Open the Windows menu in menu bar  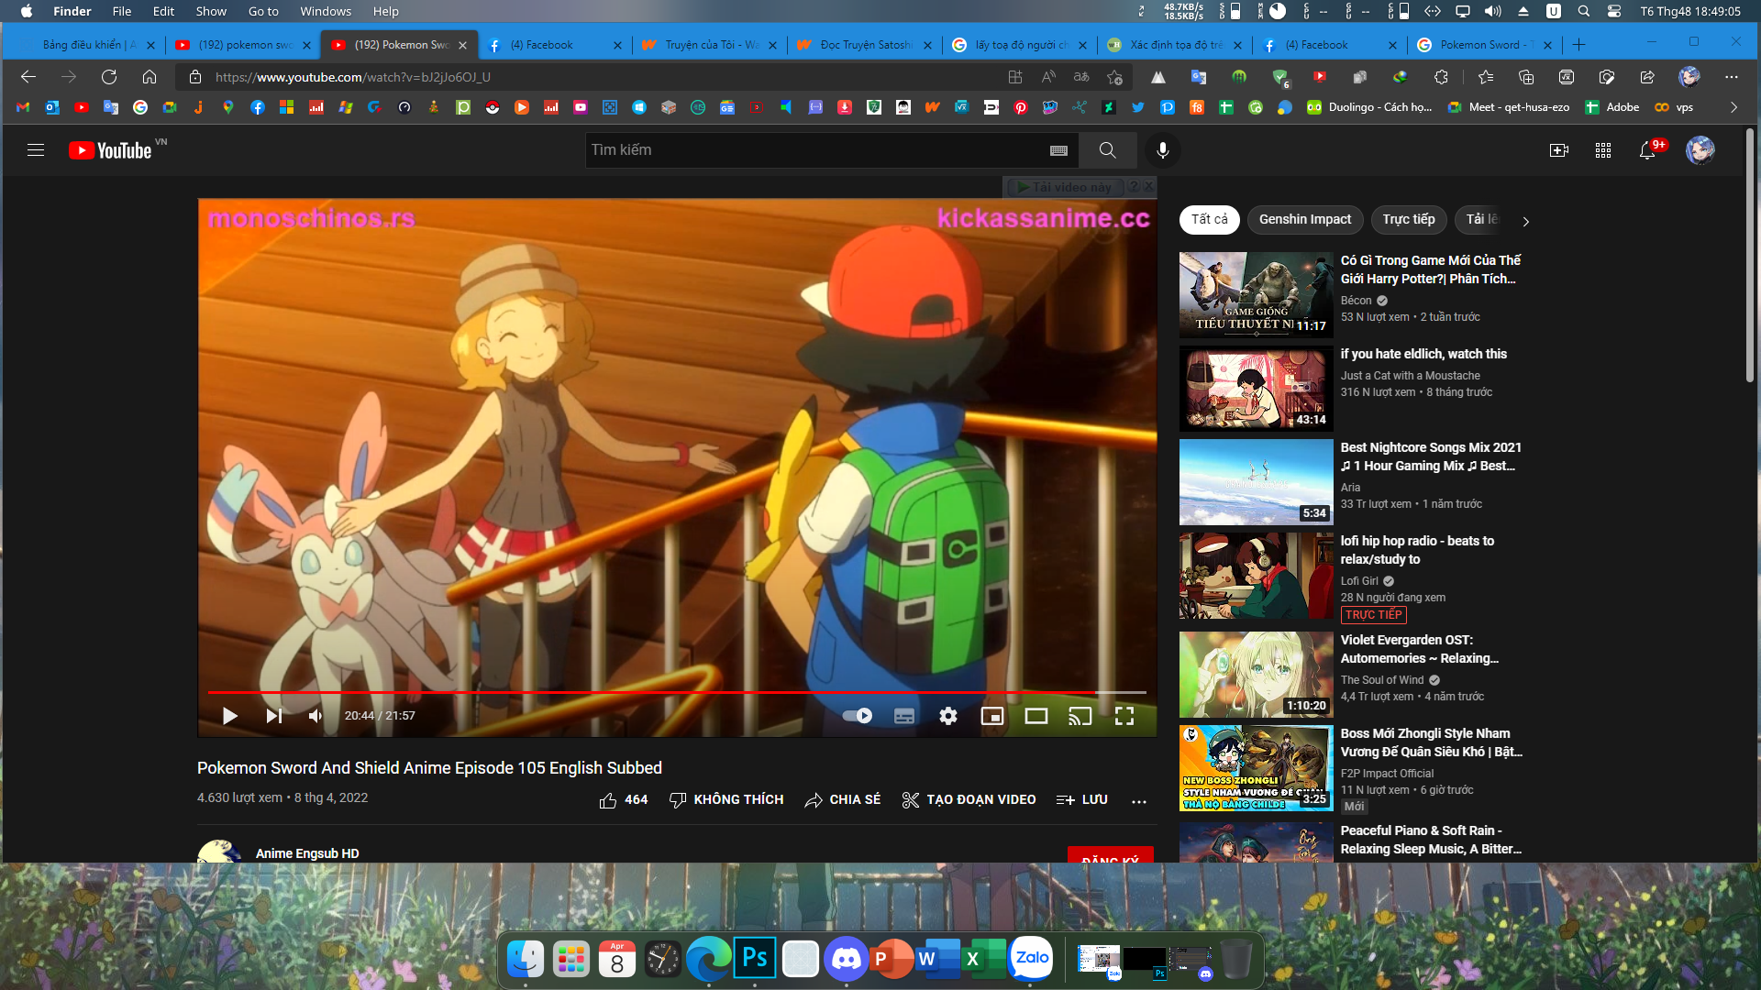click(x=326, y=11)
